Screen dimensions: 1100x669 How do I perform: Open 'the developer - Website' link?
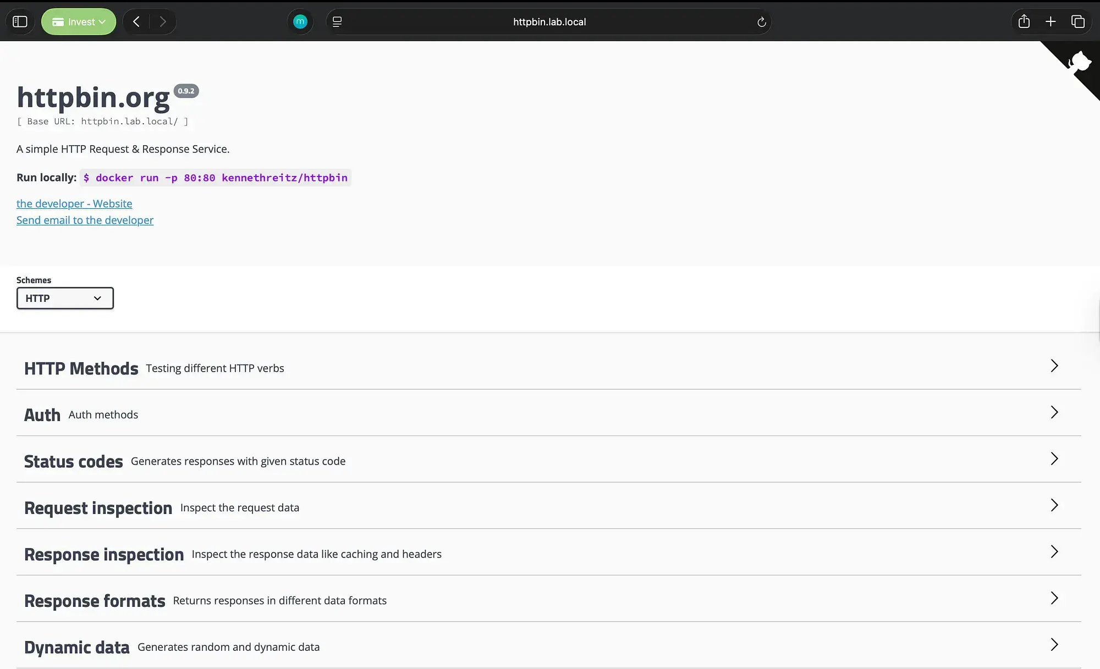pos(74,203)
